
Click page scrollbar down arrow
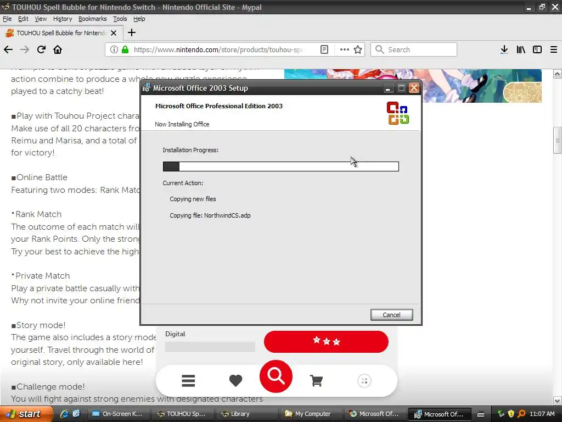tap(557, 400)
